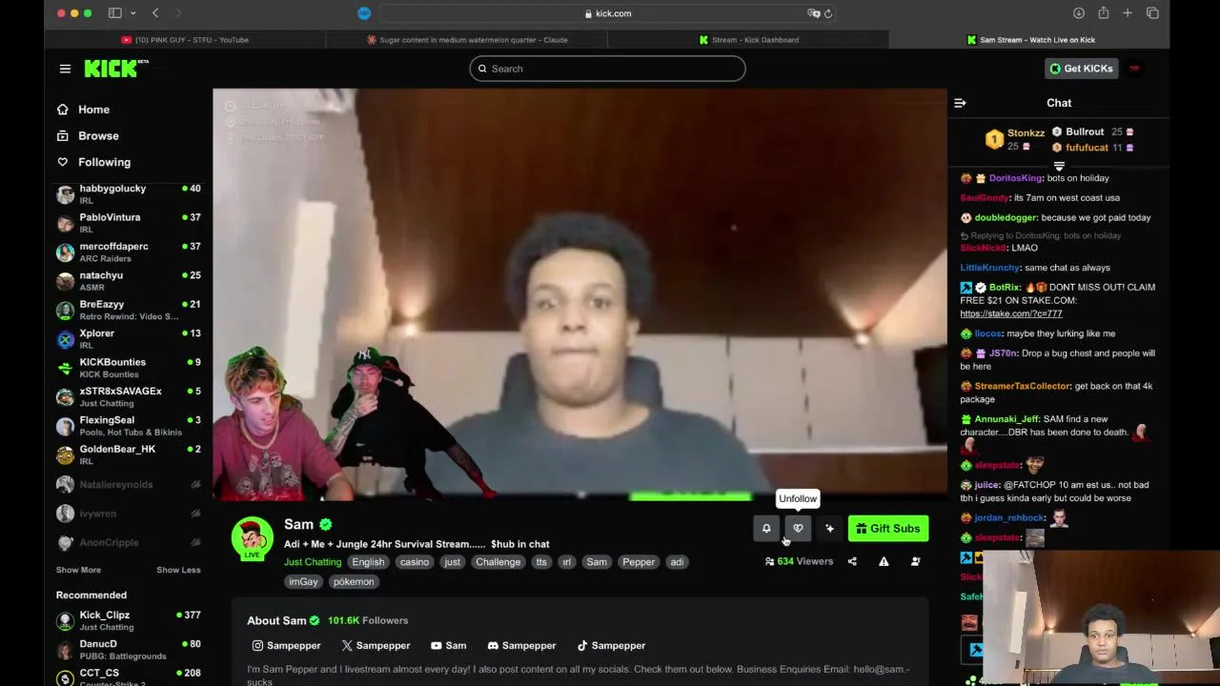Screen dimensions: 1220x686
Task: Open Sam's YouTube link
Action: pyautogui.click(x=448, y=646)
